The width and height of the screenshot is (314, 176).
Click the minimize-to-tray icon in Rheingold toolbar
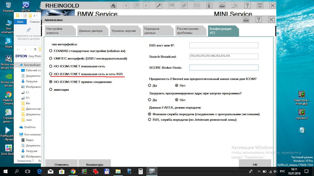[x=260, y=6]
